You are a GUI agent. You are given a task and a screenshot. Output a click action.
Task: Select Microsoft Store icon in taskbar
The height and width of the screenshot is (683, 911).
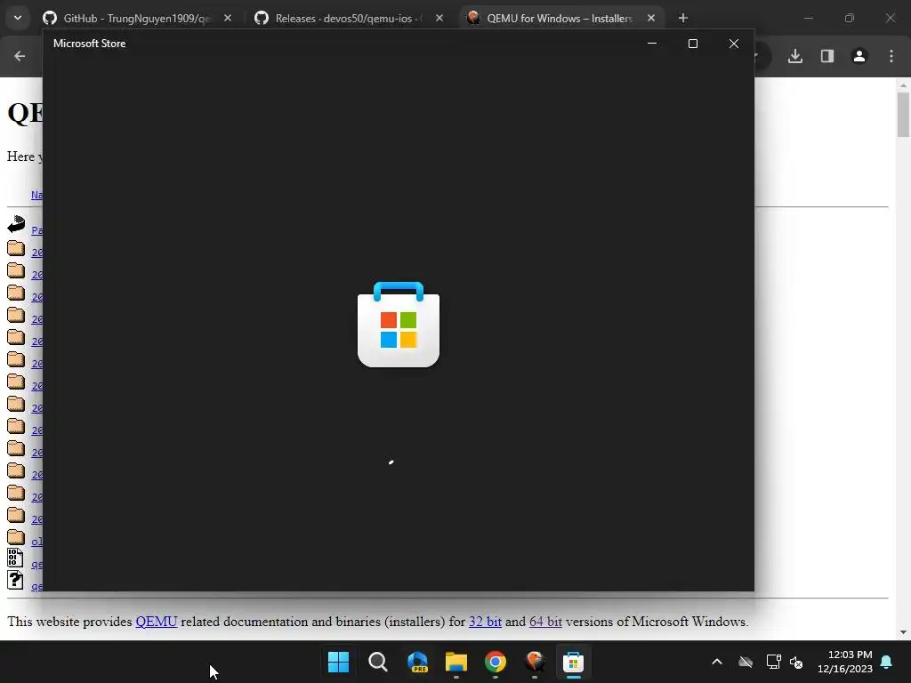[x=574, y=662]
